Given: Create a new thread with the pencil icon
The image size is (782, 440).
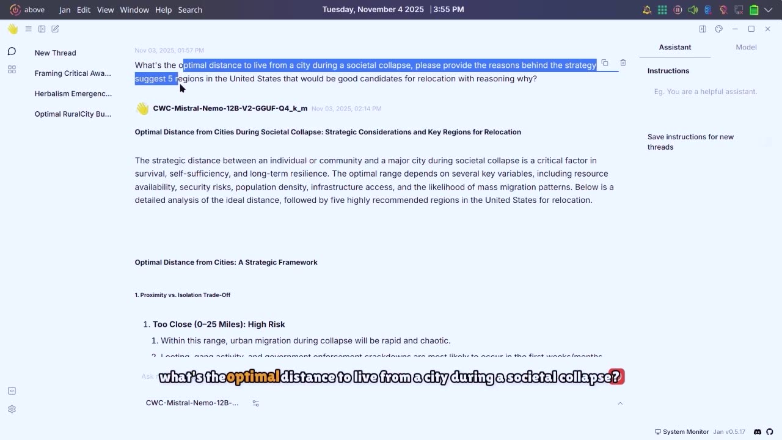Looking at the screenshot, I should (x=55, y=29).
